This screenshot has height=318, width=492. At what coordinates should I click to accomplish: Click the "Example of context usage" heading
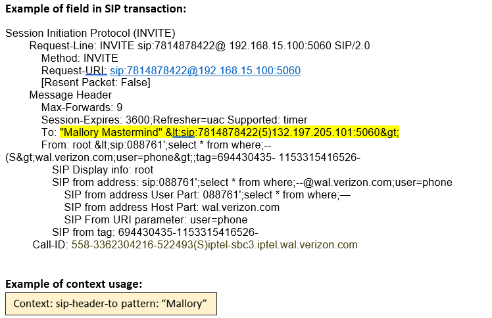pyautogui.click(x=74, y=284)
